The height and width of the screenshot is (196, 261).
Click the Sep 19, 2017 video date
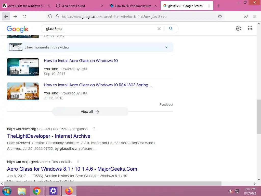[x=55, y=74]
